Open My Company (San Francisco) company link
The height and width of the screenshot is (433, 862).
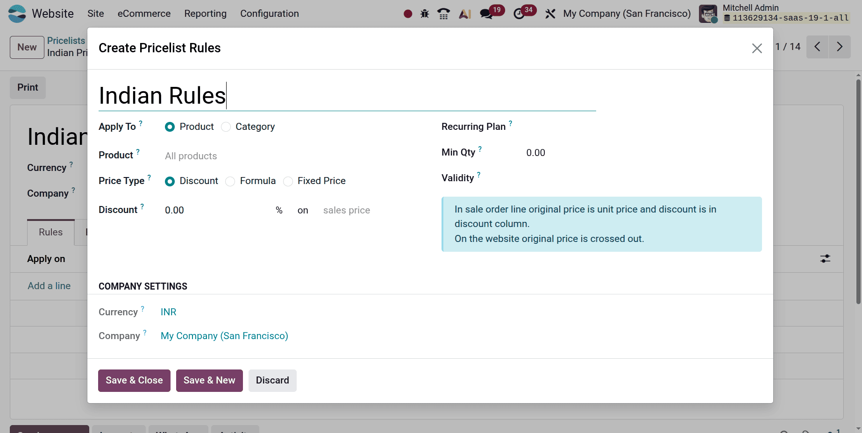[x=224, y=336]
